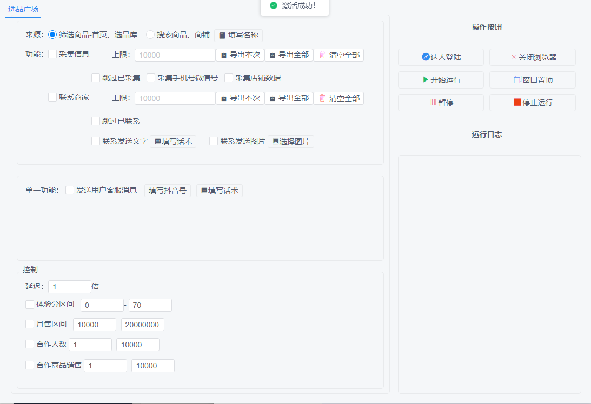The height and width of the screenshot is (404, 591).
Task: Toggle 跳过已采集 checkbox
Action: point(96,78)
